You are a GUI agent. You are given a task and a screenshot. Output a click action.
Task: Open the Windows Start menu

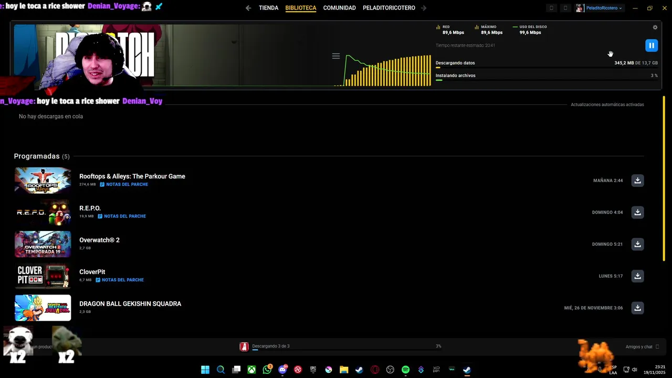[x=205, y=370]
